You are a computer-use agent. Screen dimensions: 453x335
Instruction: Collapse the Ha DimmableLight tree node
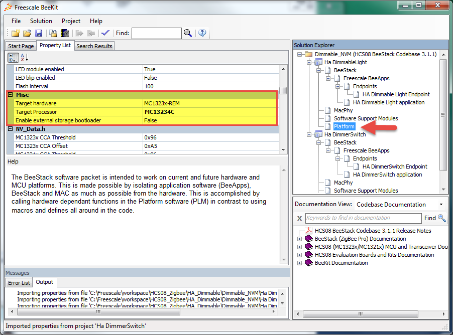(309, 62)
